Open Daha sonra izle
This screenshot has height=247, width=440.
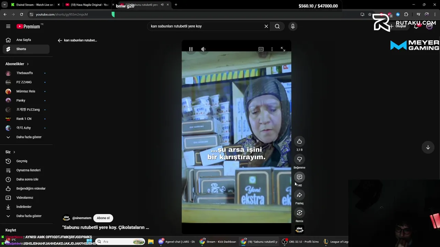[26, 179]
